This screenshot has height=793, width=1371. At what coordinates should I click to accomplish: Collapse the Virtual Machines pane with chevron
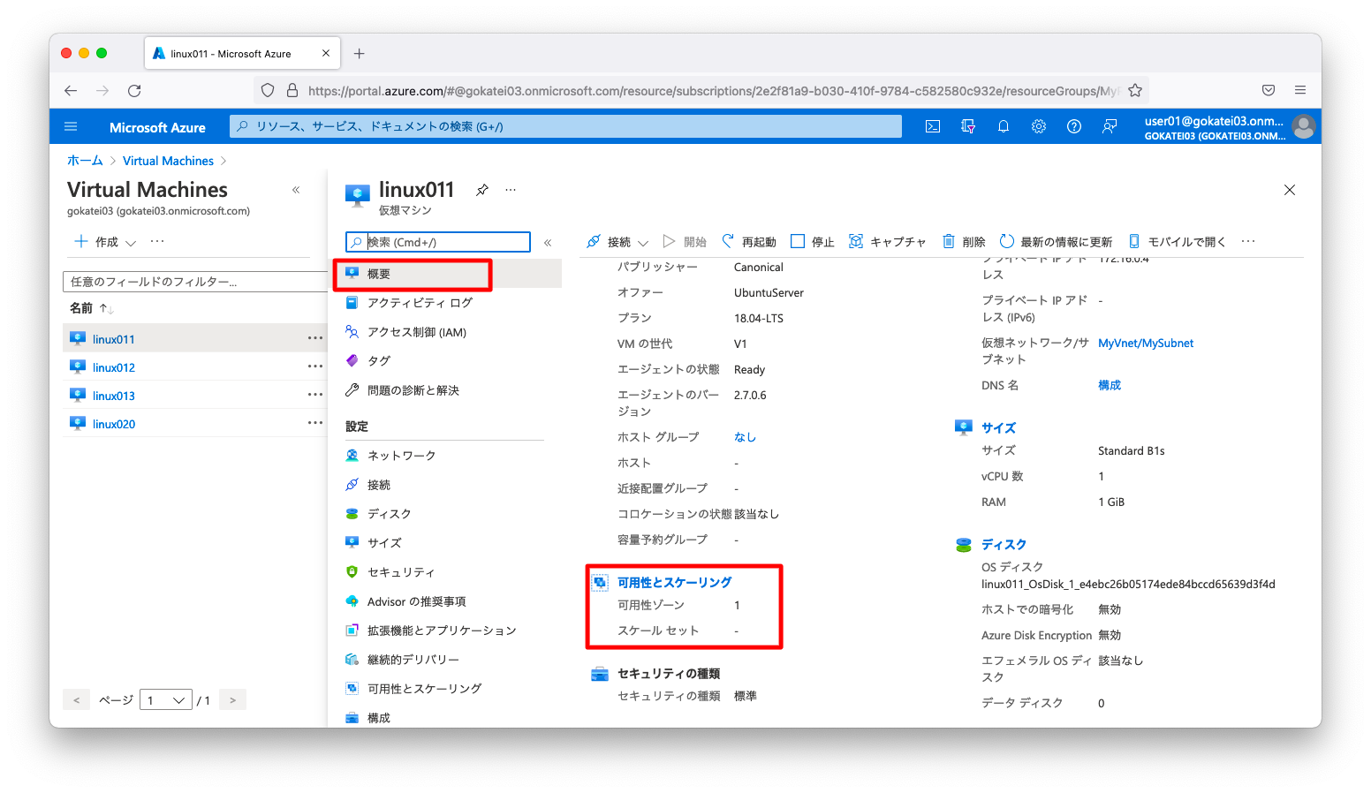point(296,189)
